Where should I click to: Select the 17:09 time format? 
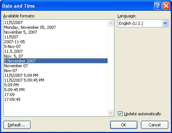coord(56,95)
